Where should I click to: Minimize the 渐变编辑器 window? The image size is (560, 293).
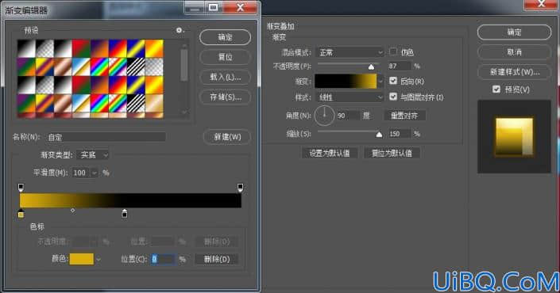pos(195,7)
